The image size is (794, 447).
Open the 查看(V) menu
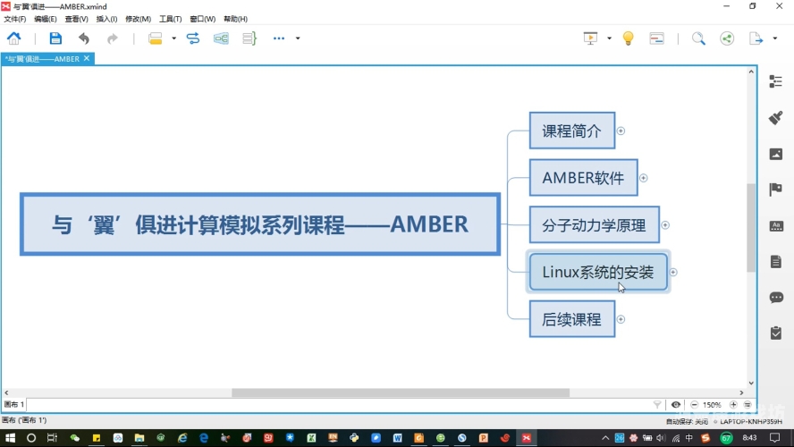click(x=77, y=20)
